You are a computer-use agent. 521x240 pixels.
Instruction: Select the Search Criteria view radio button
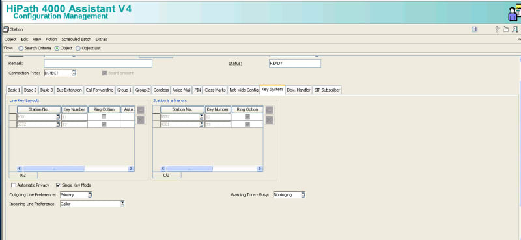coord(21,49)
